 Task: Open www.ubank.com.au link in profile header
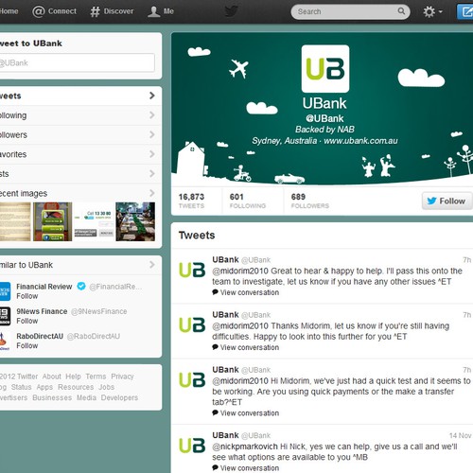360,141
